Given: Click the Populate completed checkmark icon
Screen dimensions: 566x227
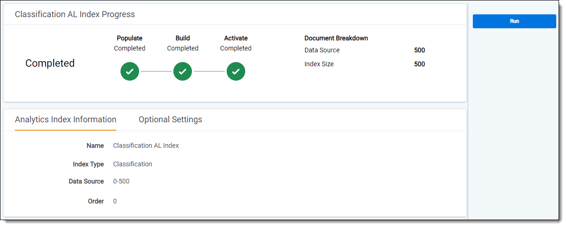Looking at the screenshot, I should click(x=130, y=71).
